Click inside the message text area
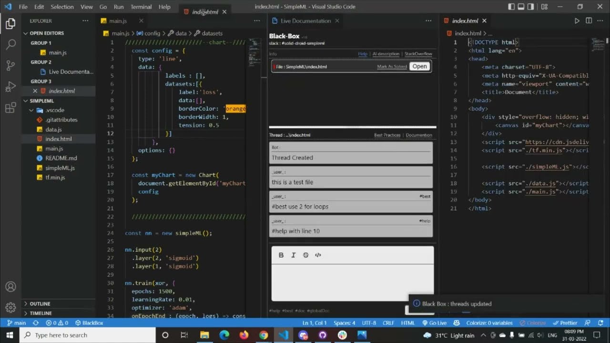Image resolution: width=610 pixels, height=343 pixels. [353, 282]
